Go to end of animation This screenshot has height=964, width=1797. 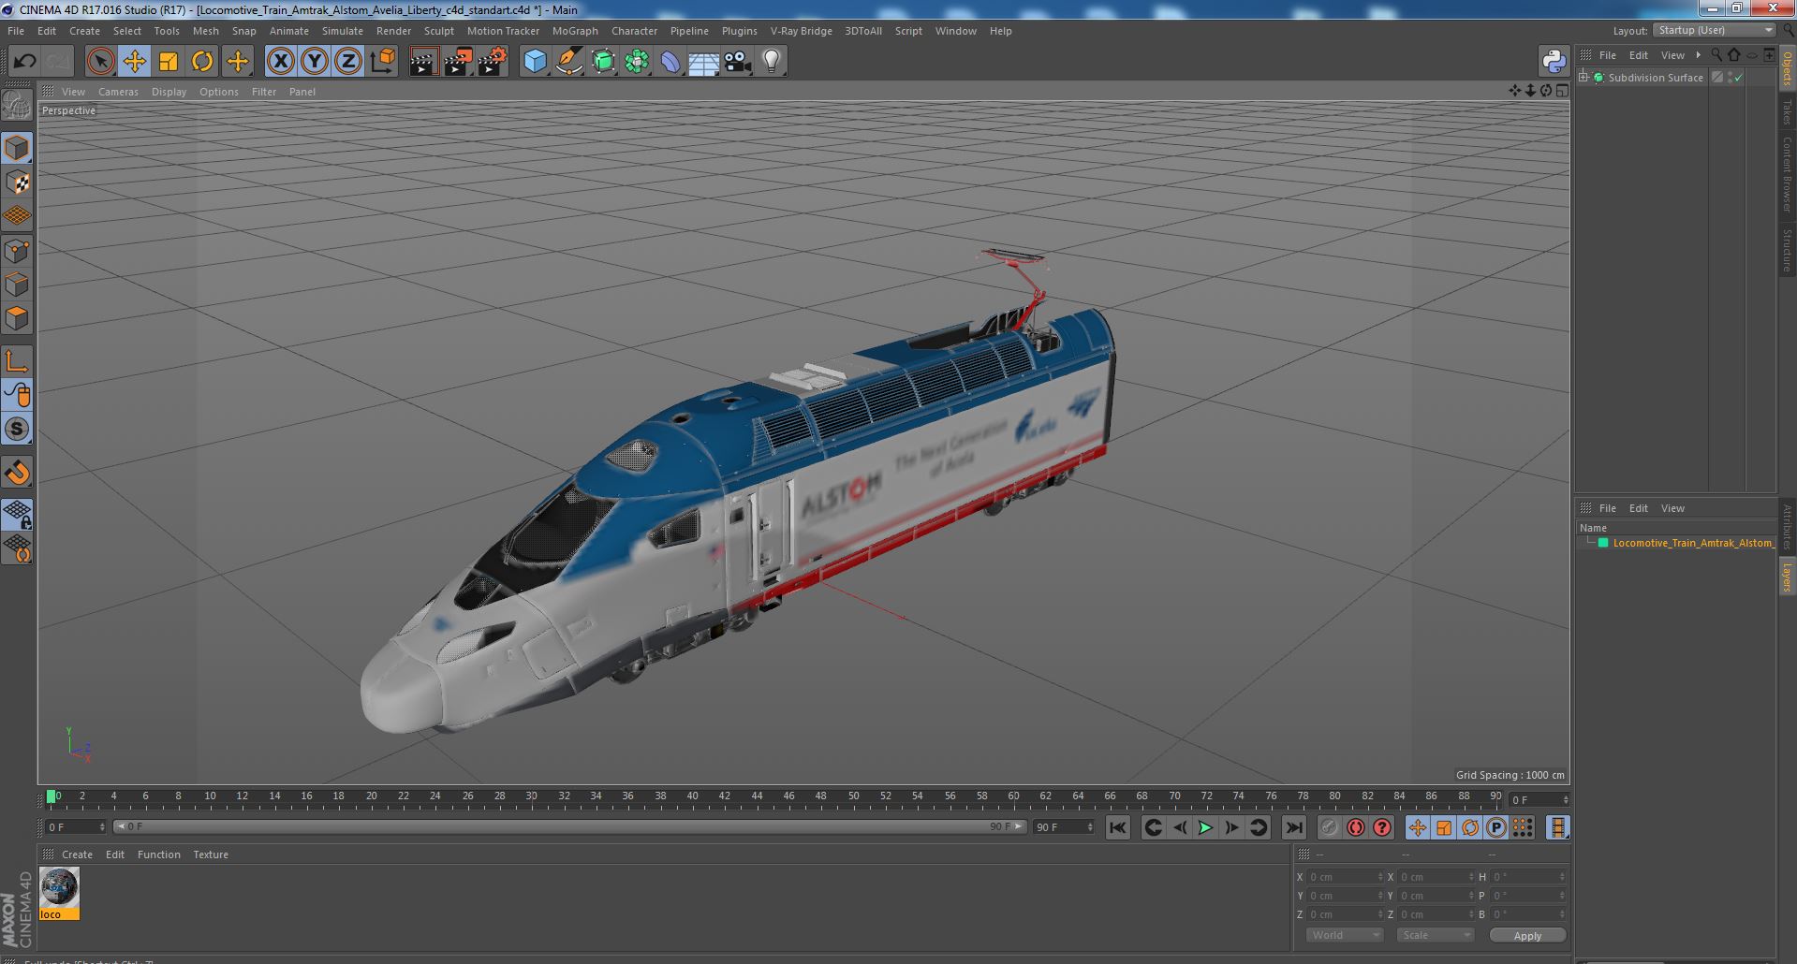pyautogui.click(x=1294, y=827)
